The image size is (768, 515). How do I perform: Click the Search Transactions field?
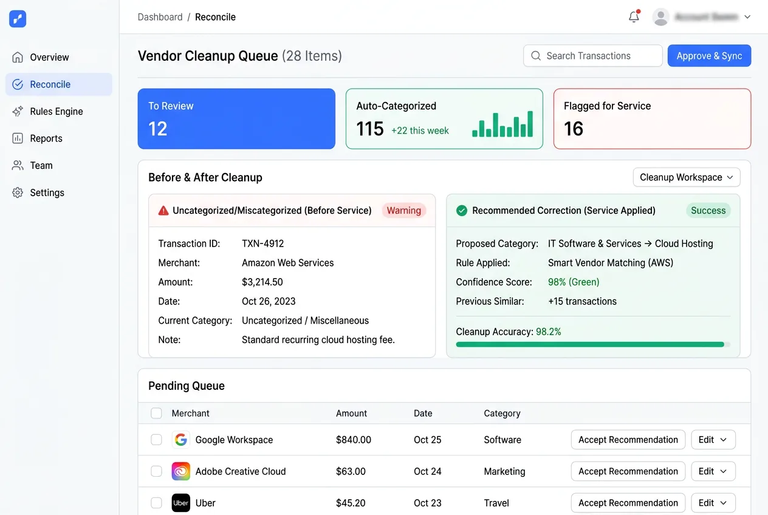point(593,56)
